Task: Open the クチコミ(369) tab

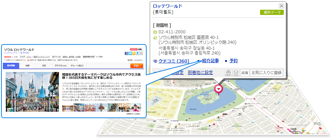Action: [x=60, y=66]
